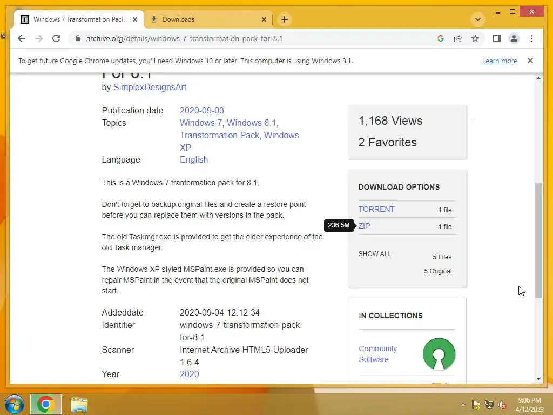Download via TORRENT option
This screenshot has height=415, width=553.
point(376,209)
